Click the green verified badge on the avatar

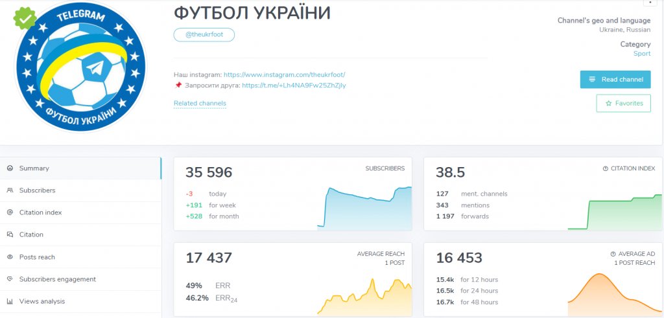pyautogui.click(x=25, y=18)
